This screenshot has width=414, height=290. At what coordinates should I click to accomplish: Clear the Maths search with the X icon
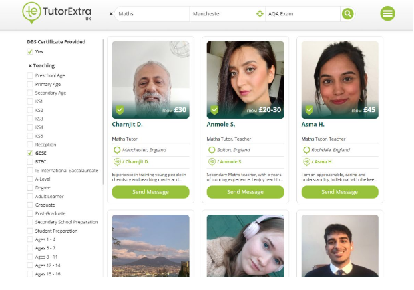coord(111,13)
